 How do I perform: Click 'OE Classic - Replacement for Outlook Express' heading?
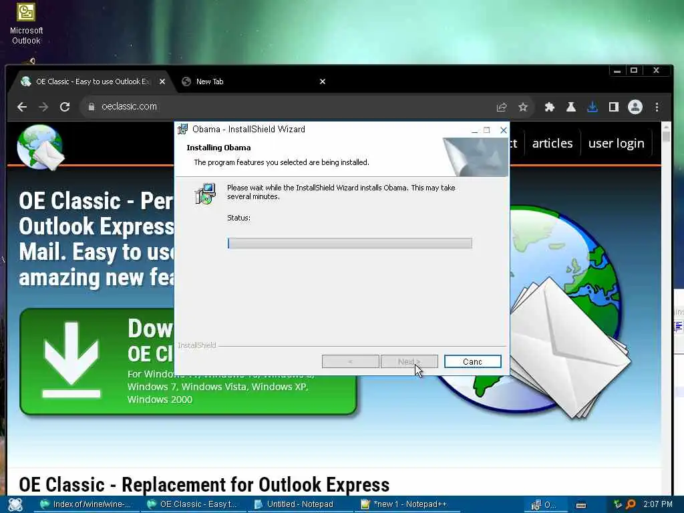pyautogui.click(x=204, y=485)
